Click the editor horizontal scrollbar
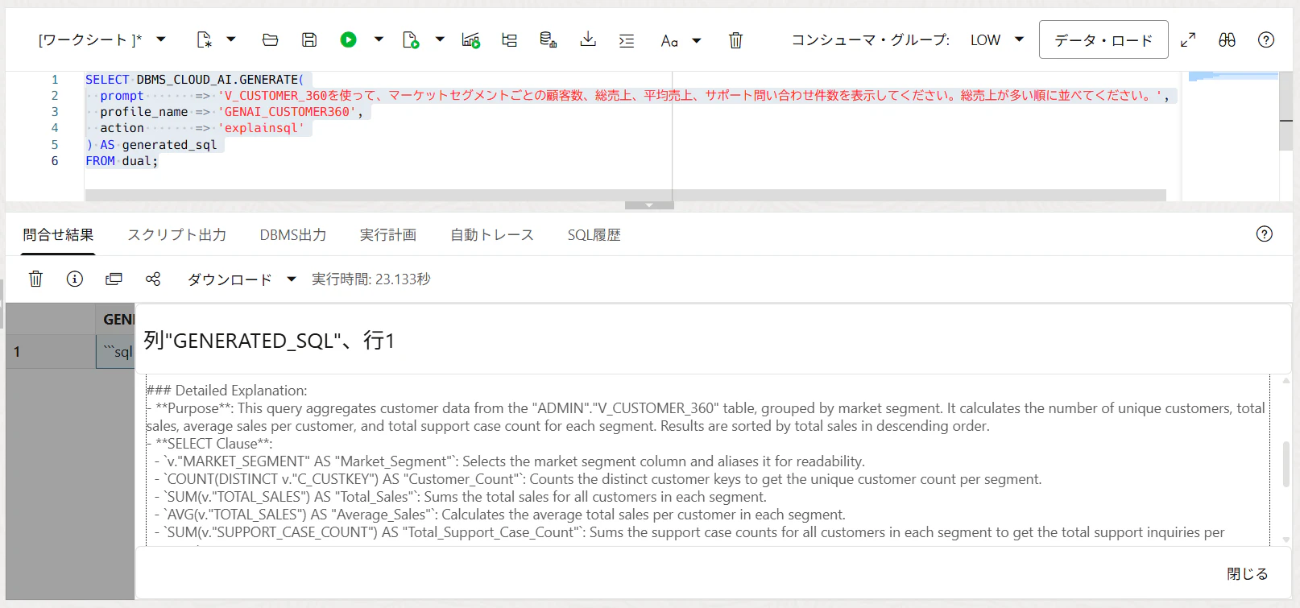Image resolution: width=1300 pixels, height=608 pixels. (625, 195)
